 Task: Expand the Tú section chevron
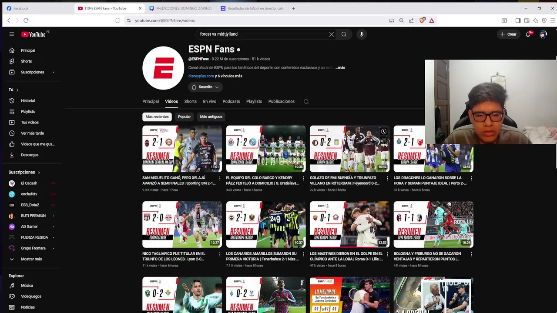point(17,90)
